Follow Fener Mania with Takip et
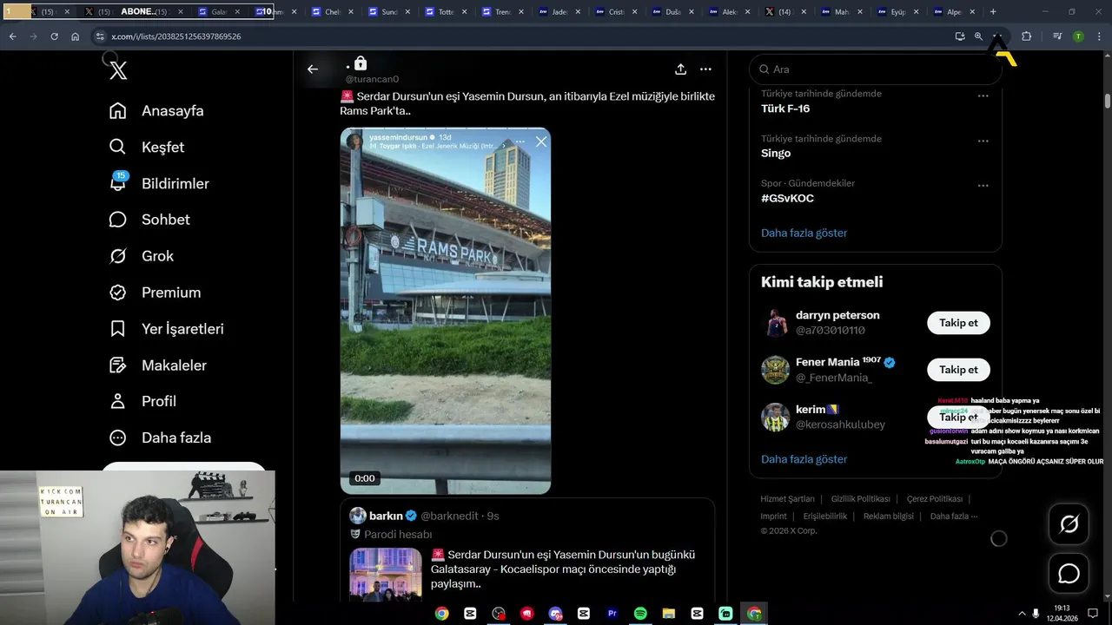 tap(958, 370)
